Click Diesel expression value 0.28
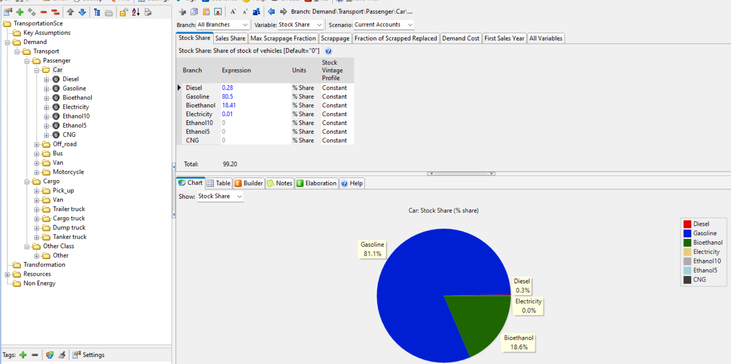731x364 pixels. 227,88
